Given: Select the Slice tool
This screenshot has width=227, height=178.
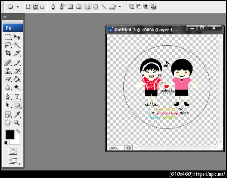Looking at the screenshot, I should 17,53.
